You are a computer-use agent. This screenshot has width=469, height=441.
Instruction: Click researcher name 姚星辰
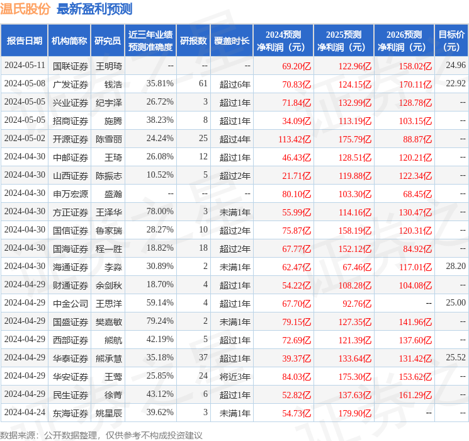[x=109, y=413]
